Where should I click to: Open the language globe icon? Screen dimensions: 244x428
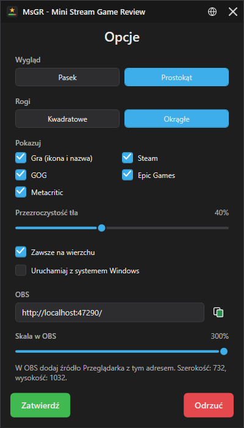click(212, 12)
